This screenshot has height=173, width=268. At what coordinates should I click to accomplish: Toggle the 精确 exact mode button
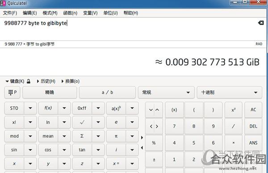click(50, 93)
